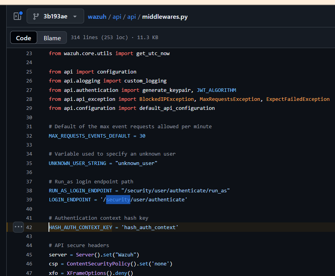Open the api breadcrumb just before middlewares.py
The width and height of the screenshot is (335, 276).
131,17
